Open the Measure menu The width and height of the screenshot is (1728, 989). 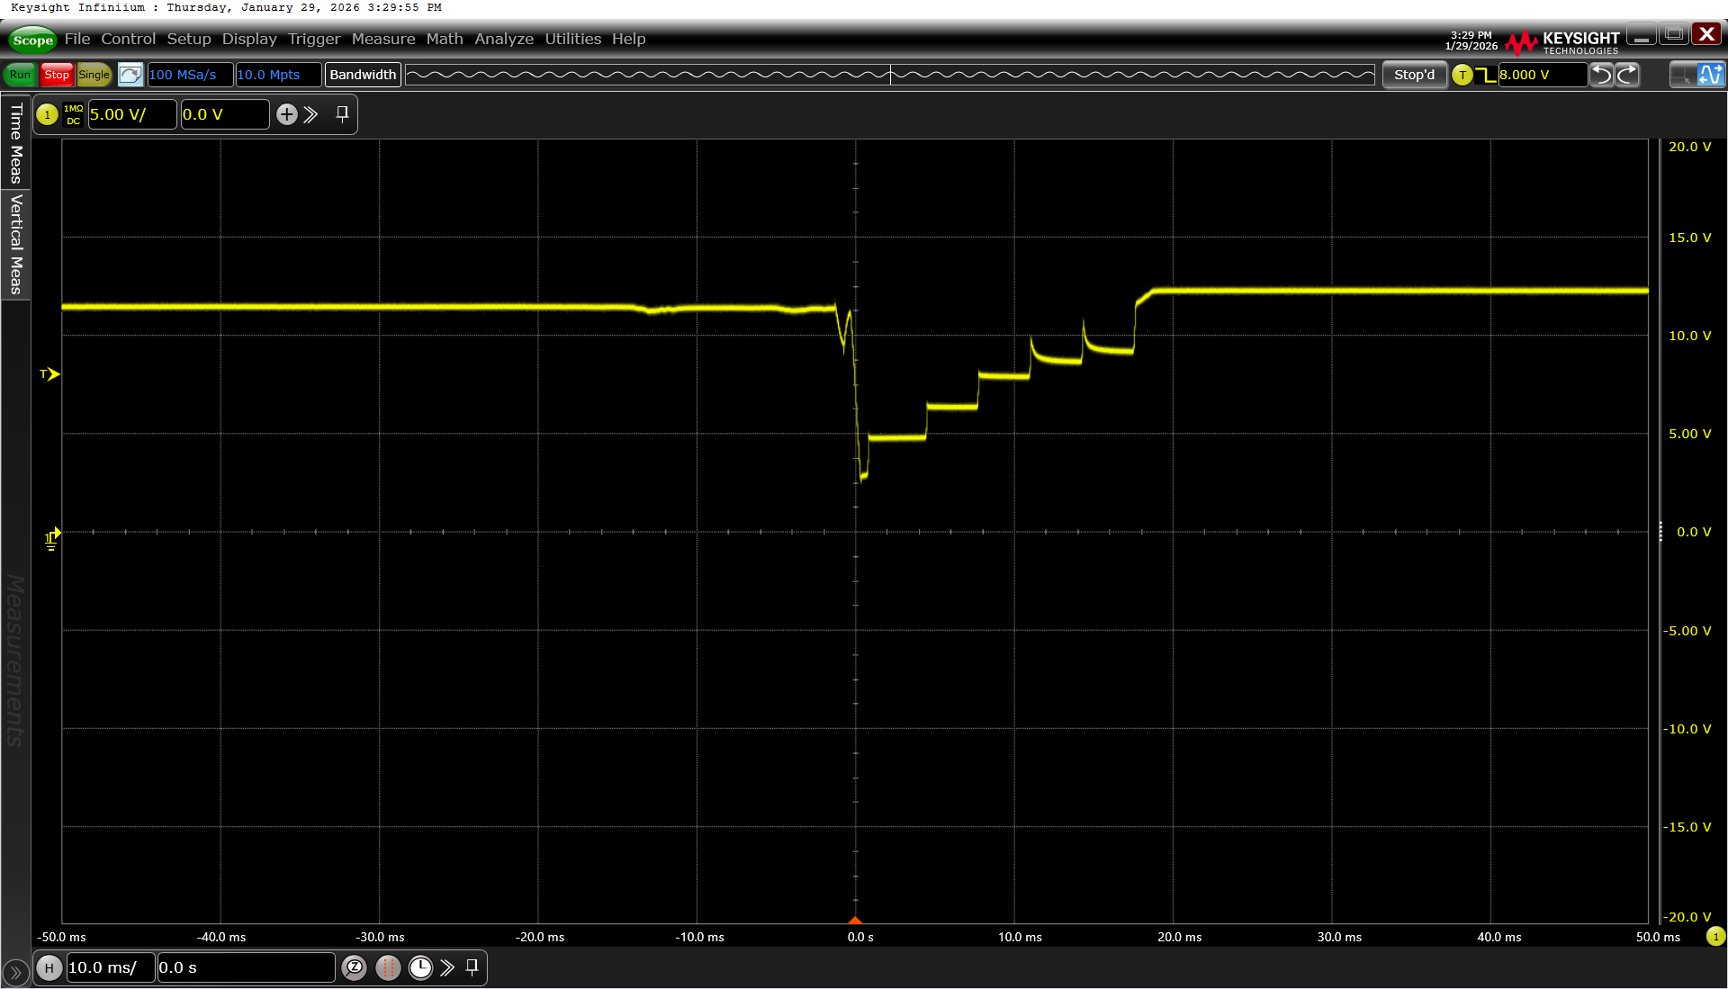tap(383, 39)
